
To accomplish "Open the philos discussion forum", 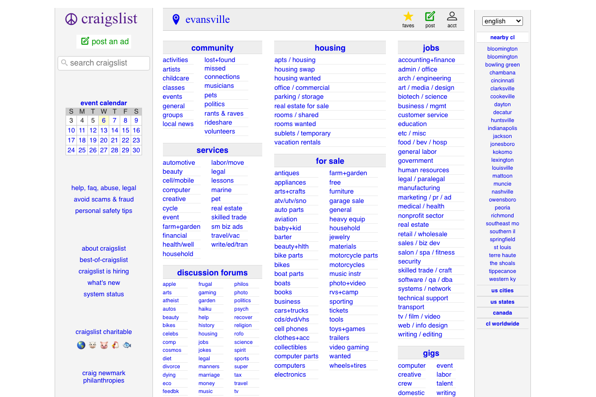I will coord(241,284).
